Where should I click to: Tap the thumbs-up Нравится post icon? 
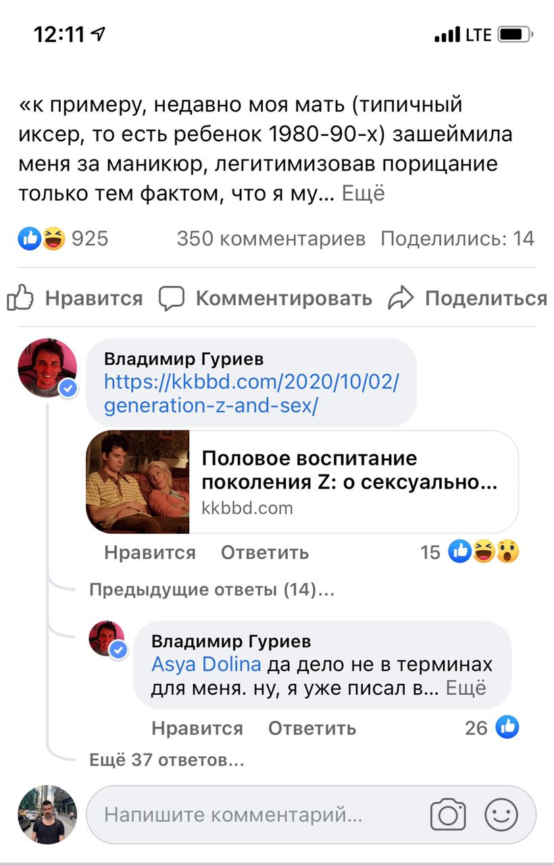(20, 298)
